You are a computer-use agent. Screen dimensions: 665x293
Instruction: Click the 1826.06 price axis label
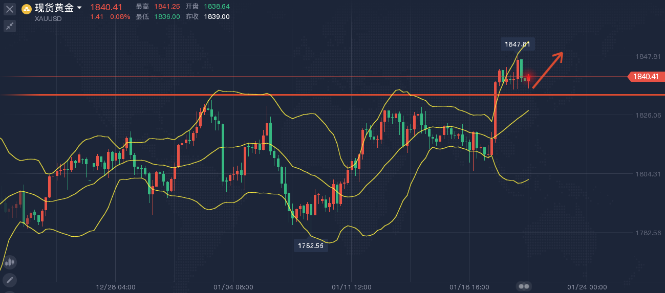[x=647, y=115]
